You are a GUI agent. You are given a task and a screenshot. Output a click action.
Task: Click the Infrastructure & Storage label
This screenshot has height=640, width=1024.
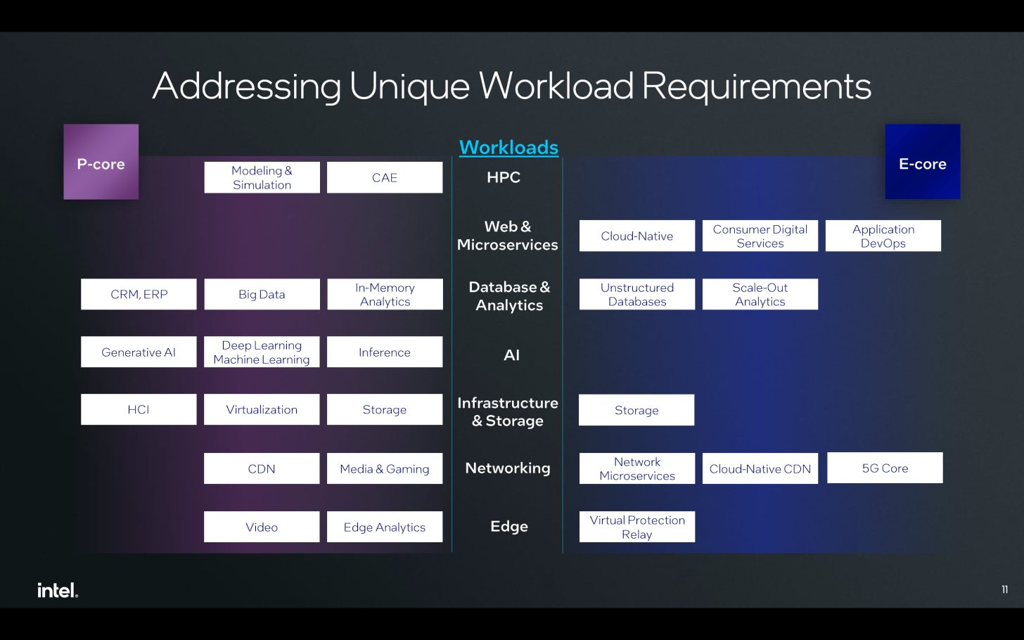(x=508, y=411)
